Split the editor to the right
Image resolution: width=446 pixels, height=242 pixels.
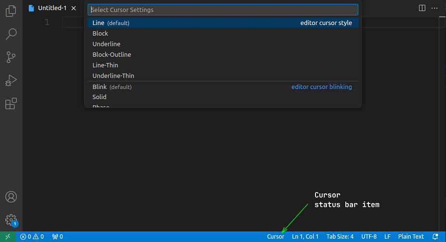[422, 8]
